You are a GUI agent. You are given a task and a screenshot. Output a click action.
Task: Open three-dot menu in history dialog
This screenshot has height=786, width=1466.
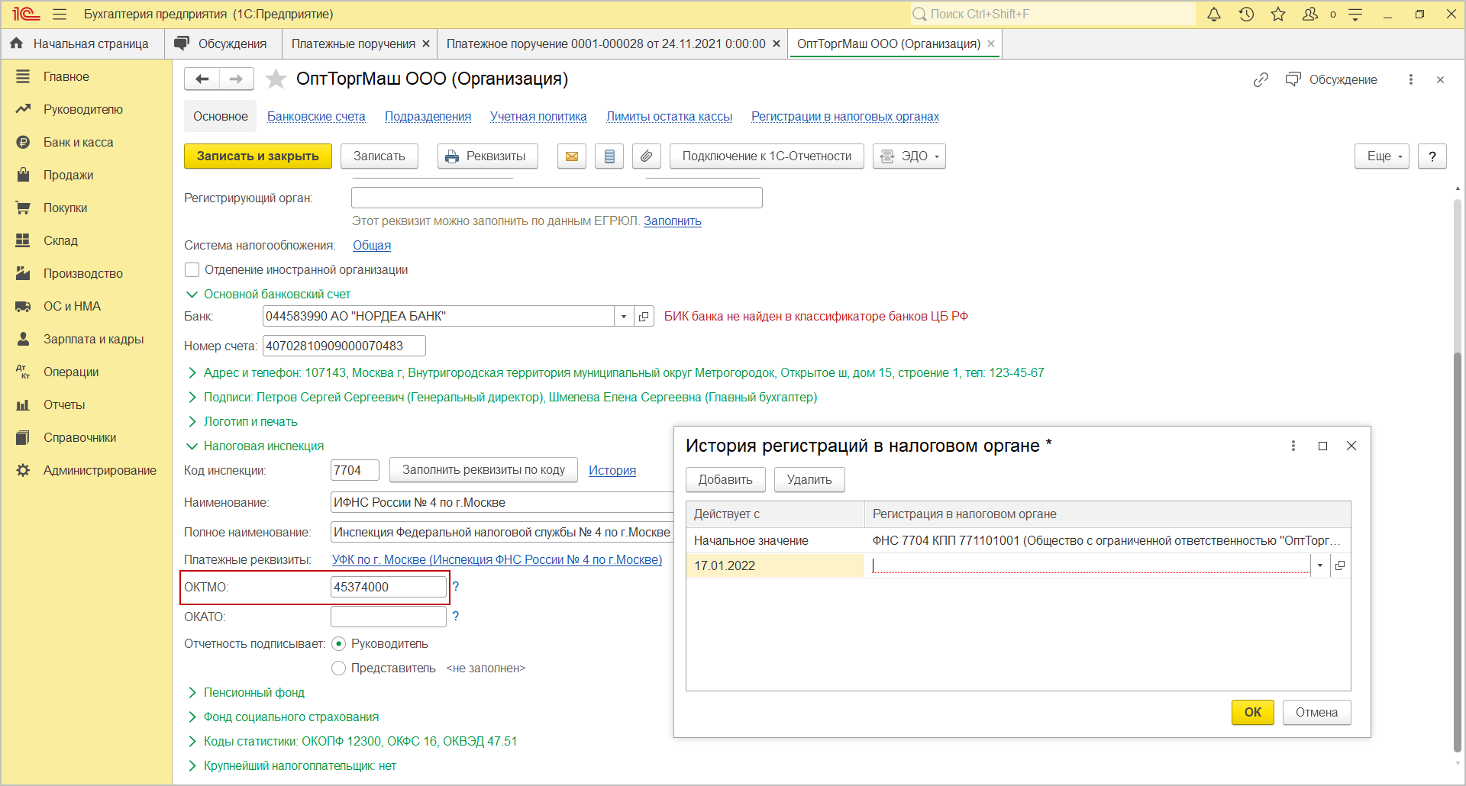pos(1293,446)
